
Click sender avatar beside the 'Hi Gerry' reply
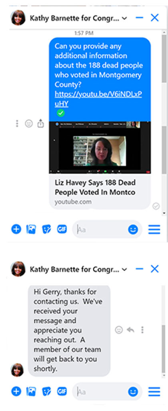pyautogui.click(x=17, y=370)
